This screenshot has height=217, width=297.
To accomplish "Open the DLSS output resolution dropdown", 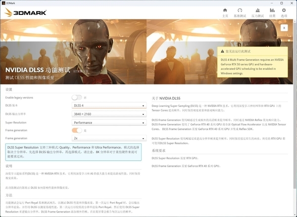I will point(109,114).
